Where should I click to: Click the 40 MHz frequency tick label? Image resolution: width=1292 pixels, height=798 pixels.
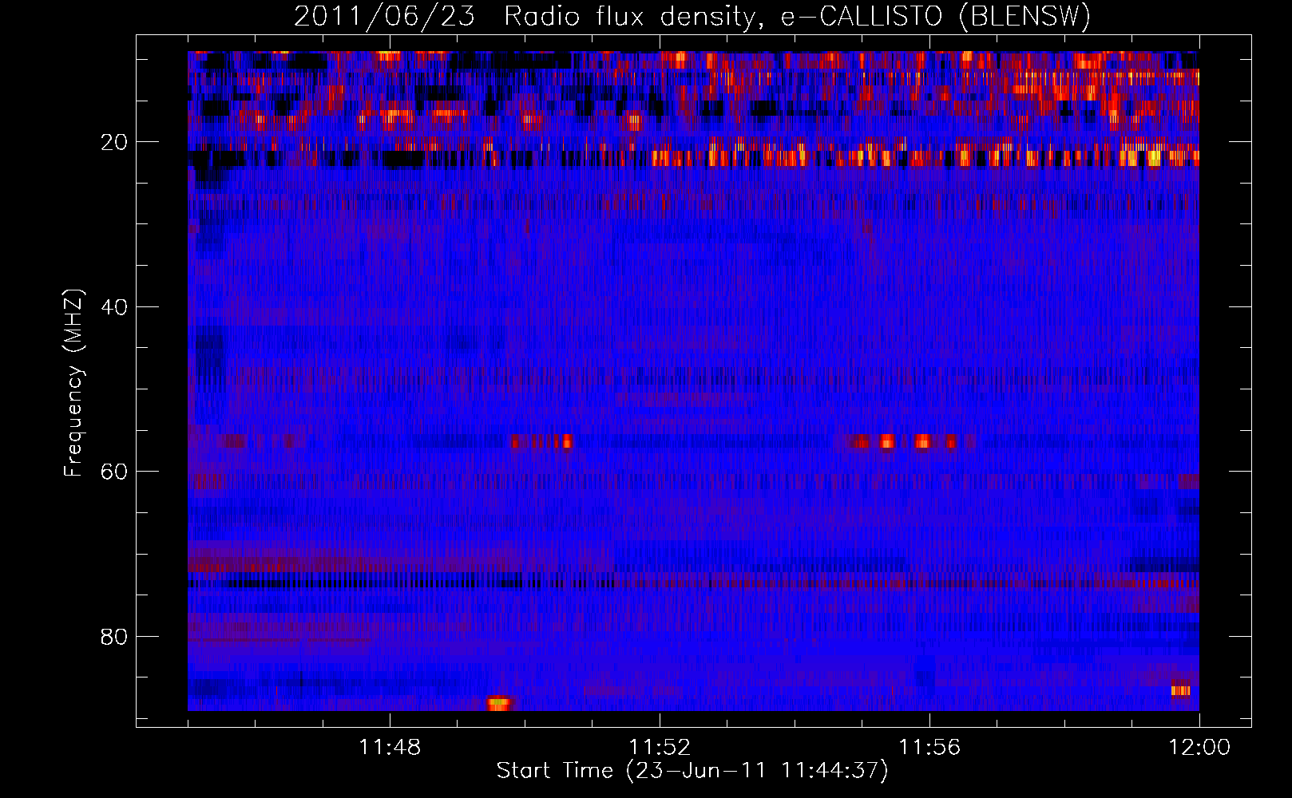point(114,307)
